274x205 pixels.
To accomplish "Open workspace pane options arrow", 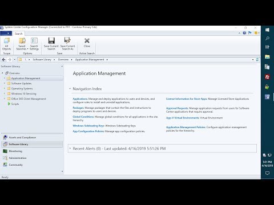I will pyautogui.click(x=62, y=171).
